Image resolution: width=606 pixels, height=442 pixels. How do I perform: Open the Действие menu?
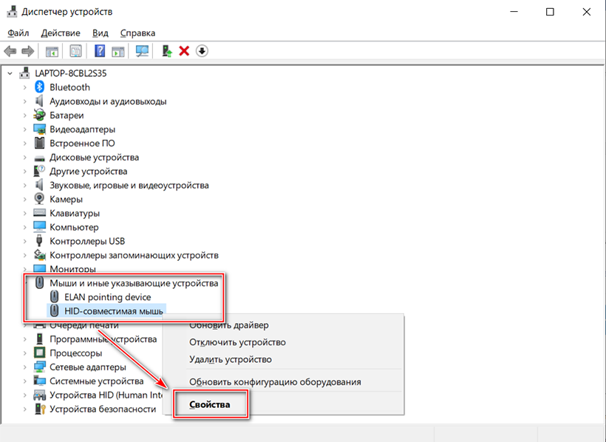[x=61, y=33]
